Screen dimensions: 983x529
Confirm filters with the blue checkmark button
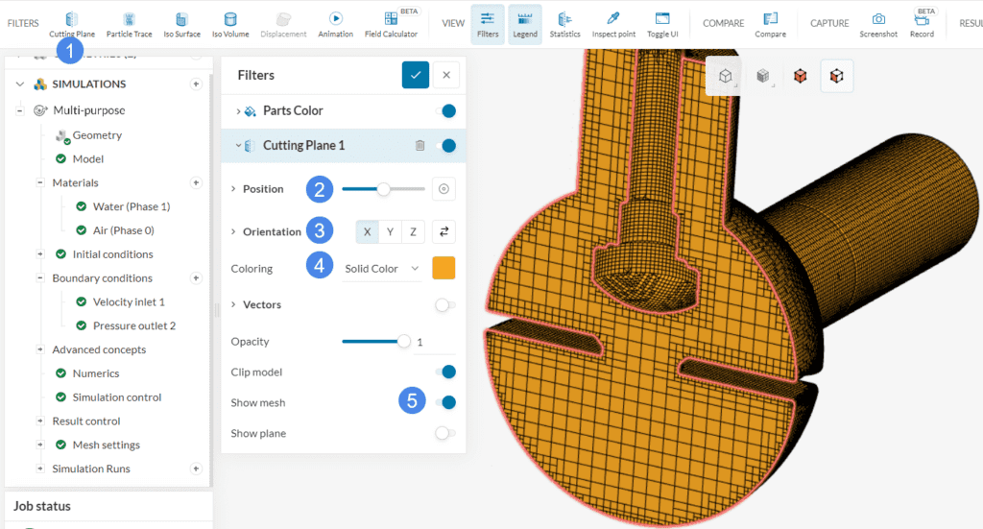point(415,75)
